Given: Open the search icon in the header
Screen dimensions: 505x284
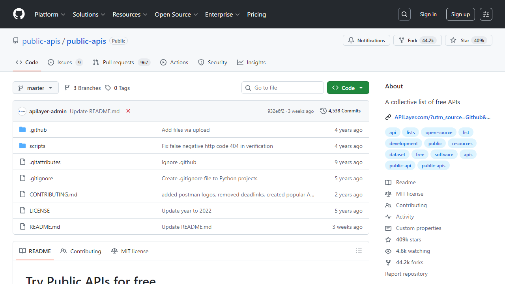Looking at the screenshot, I should click(x=404, y=14).
